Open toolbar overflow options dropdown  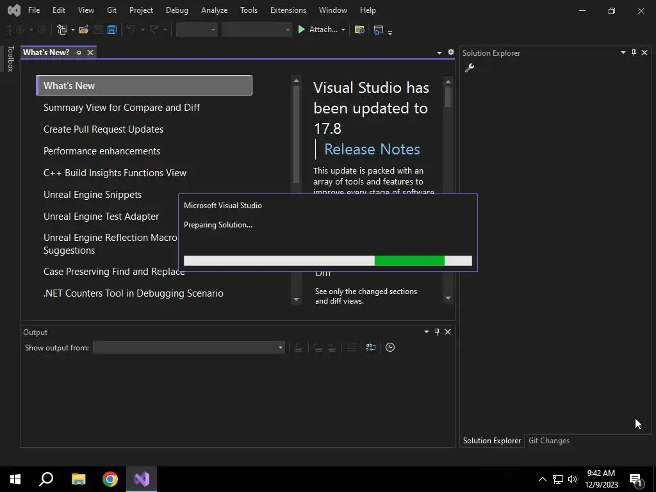click(390, 32)
